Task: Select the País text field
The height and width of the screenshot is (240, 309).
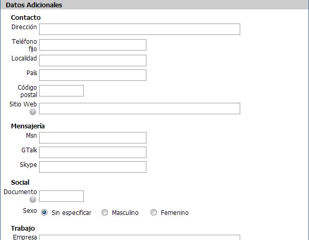Action: coord(93,75)
